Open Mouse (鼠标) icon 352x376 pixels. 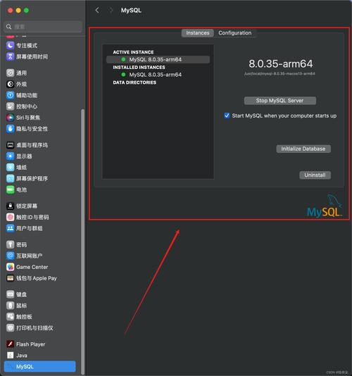tap(10, 306)
